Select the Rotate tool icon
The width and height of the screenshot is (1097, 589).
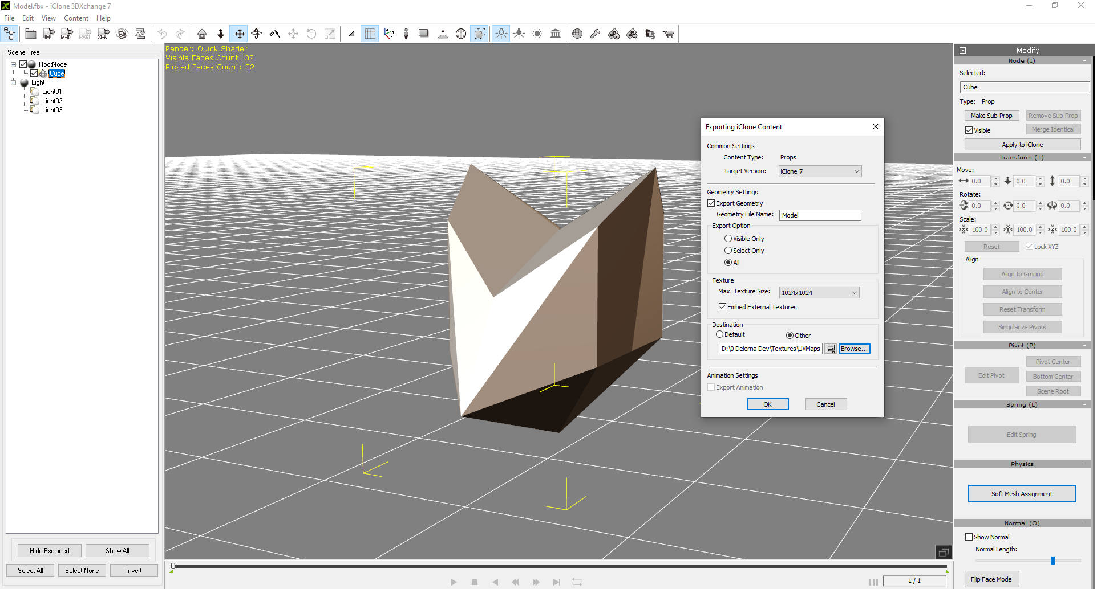[257, 34]
